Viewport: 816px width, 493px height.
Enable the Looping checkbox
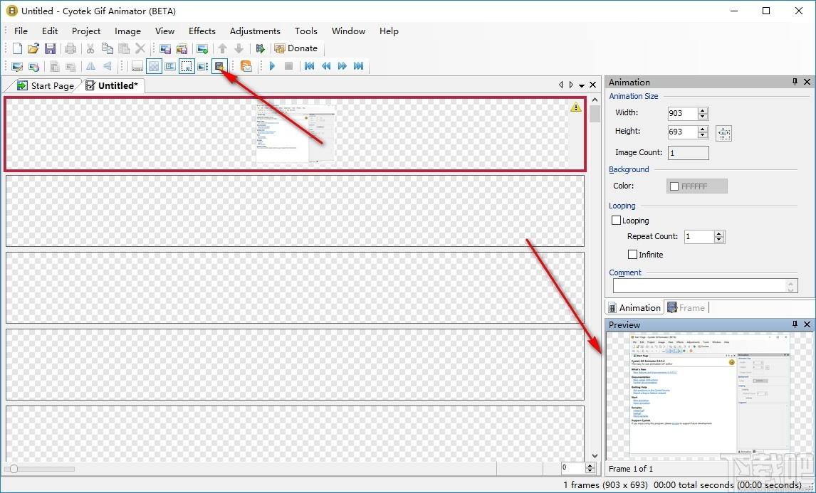coord(616,221)
